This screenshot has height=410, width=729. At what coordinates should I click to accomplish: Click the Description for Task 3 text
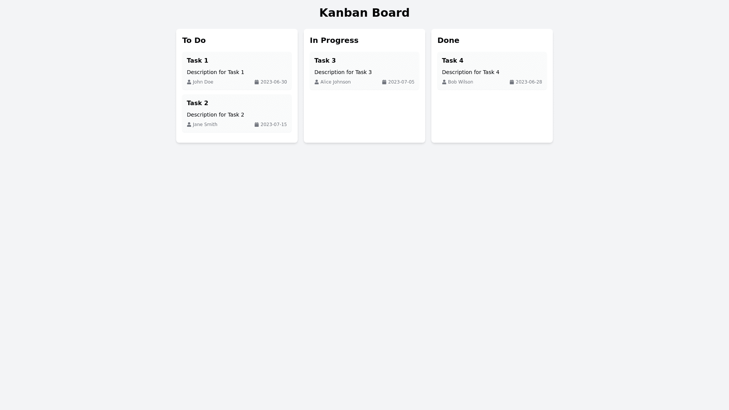coord(343,72)
